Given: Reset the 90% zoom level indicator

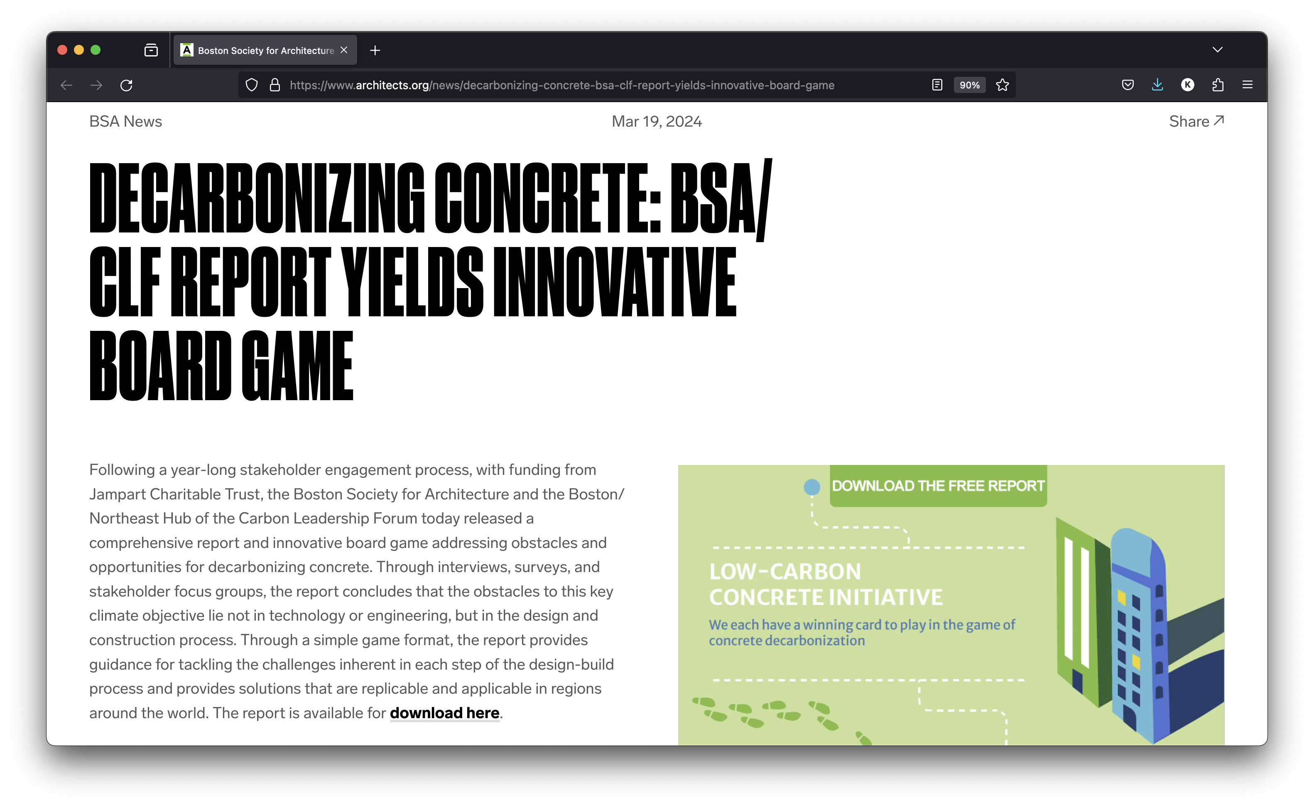Looking at the screenshot, I should (x=969, y=86).
